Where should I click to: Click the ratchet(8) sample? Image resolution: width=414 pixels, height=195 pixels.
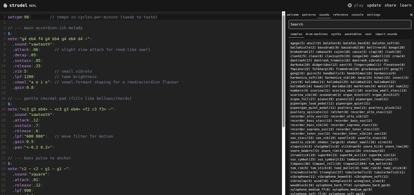tap(339, 112)
